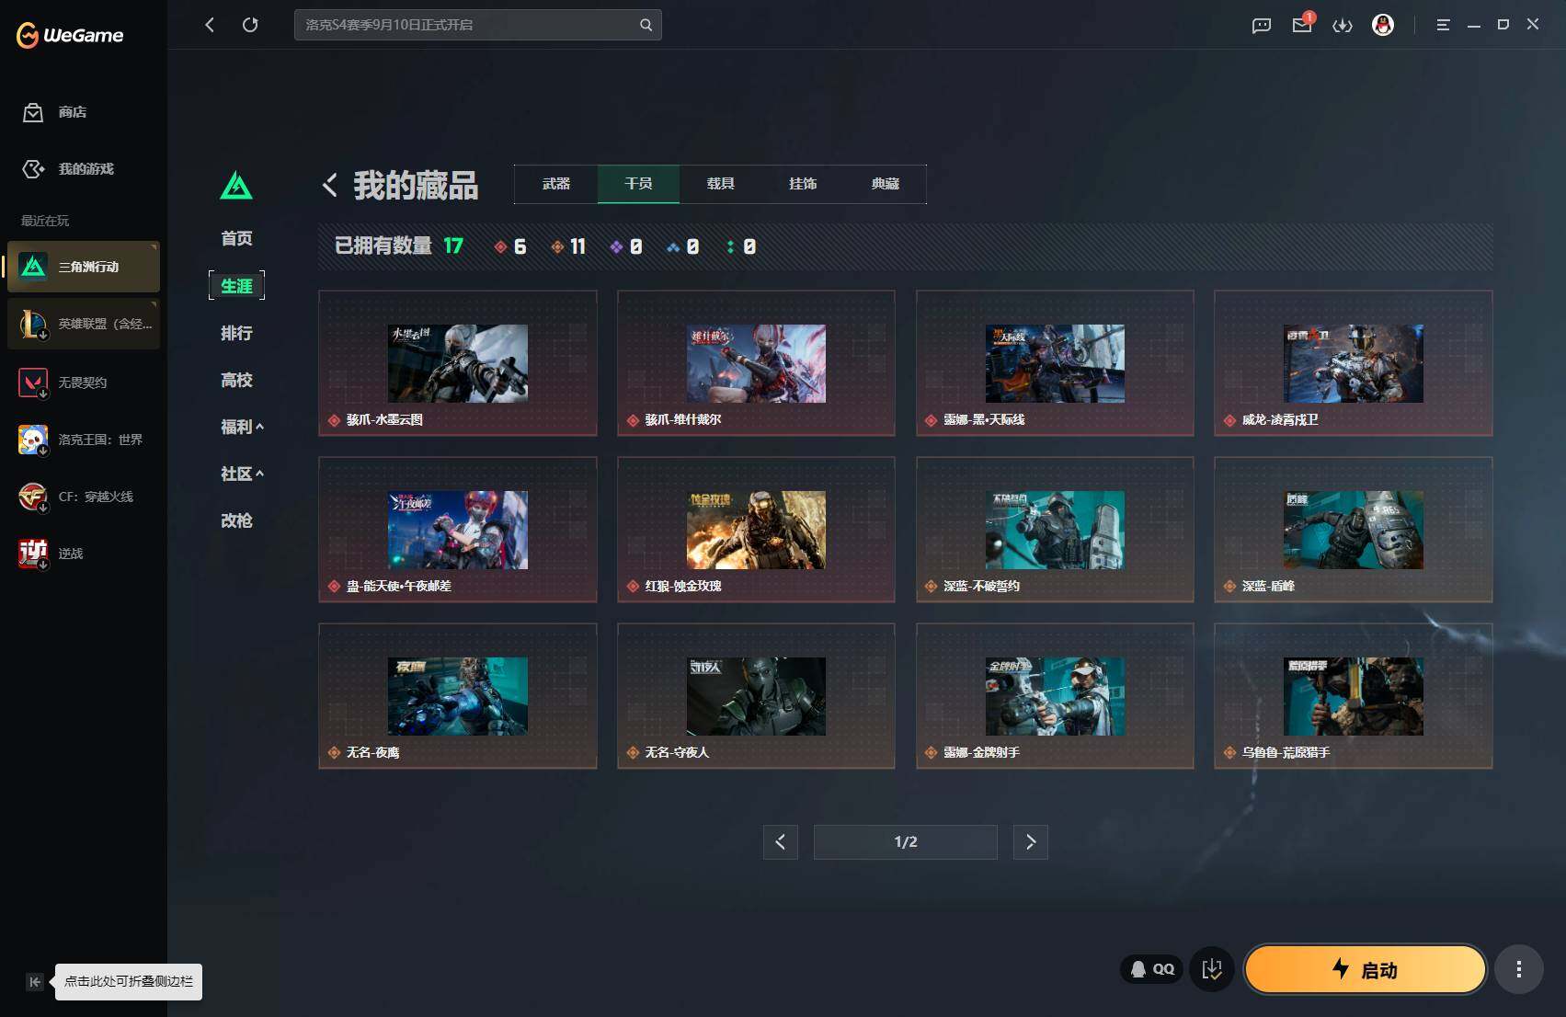Go to next page of collection
This screenshot has height=1017, width=1566.
(1030, 841)
